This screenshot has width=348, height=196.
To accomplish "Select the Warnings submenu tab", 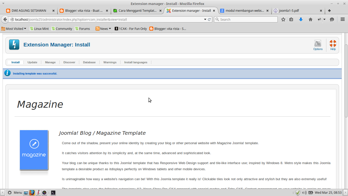I will [x=110, y=62].
